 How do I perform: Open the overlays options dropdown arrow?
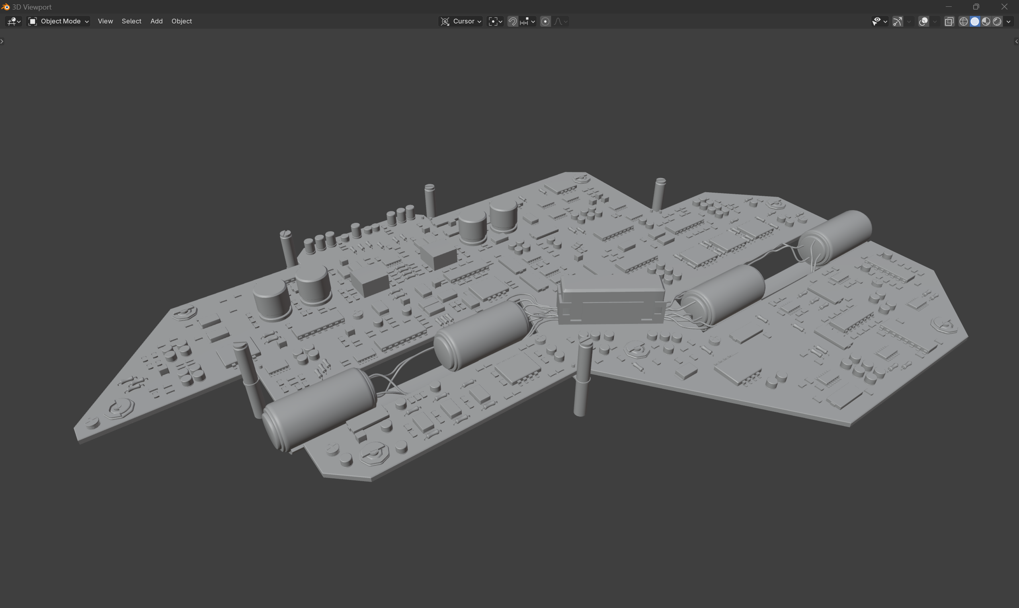[x=935, y=21]
